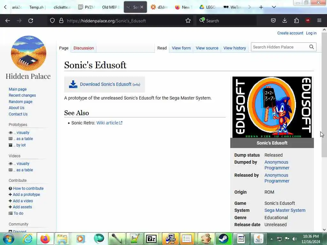Switch to the clickette tab
This screenshot has height=245, width=327.
coord(62,7)
